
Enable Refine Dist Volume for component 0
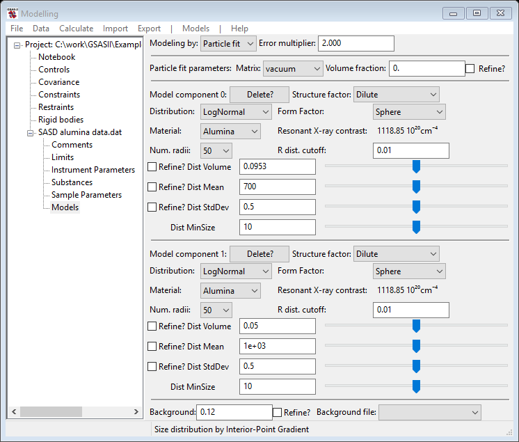pos(152,167)
